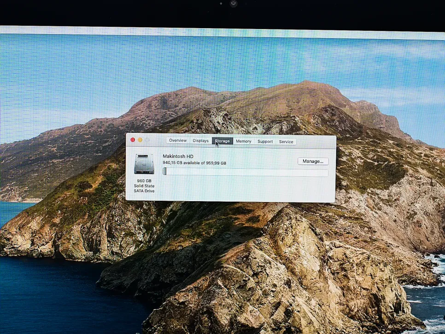Select the Storage tab
445x334 pixels.
click(x=222, y=141)
